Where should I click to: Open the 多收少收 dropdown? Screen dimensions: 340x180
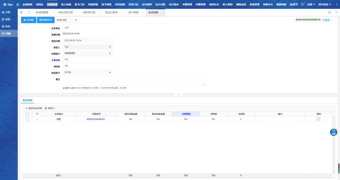coord(67,20)
